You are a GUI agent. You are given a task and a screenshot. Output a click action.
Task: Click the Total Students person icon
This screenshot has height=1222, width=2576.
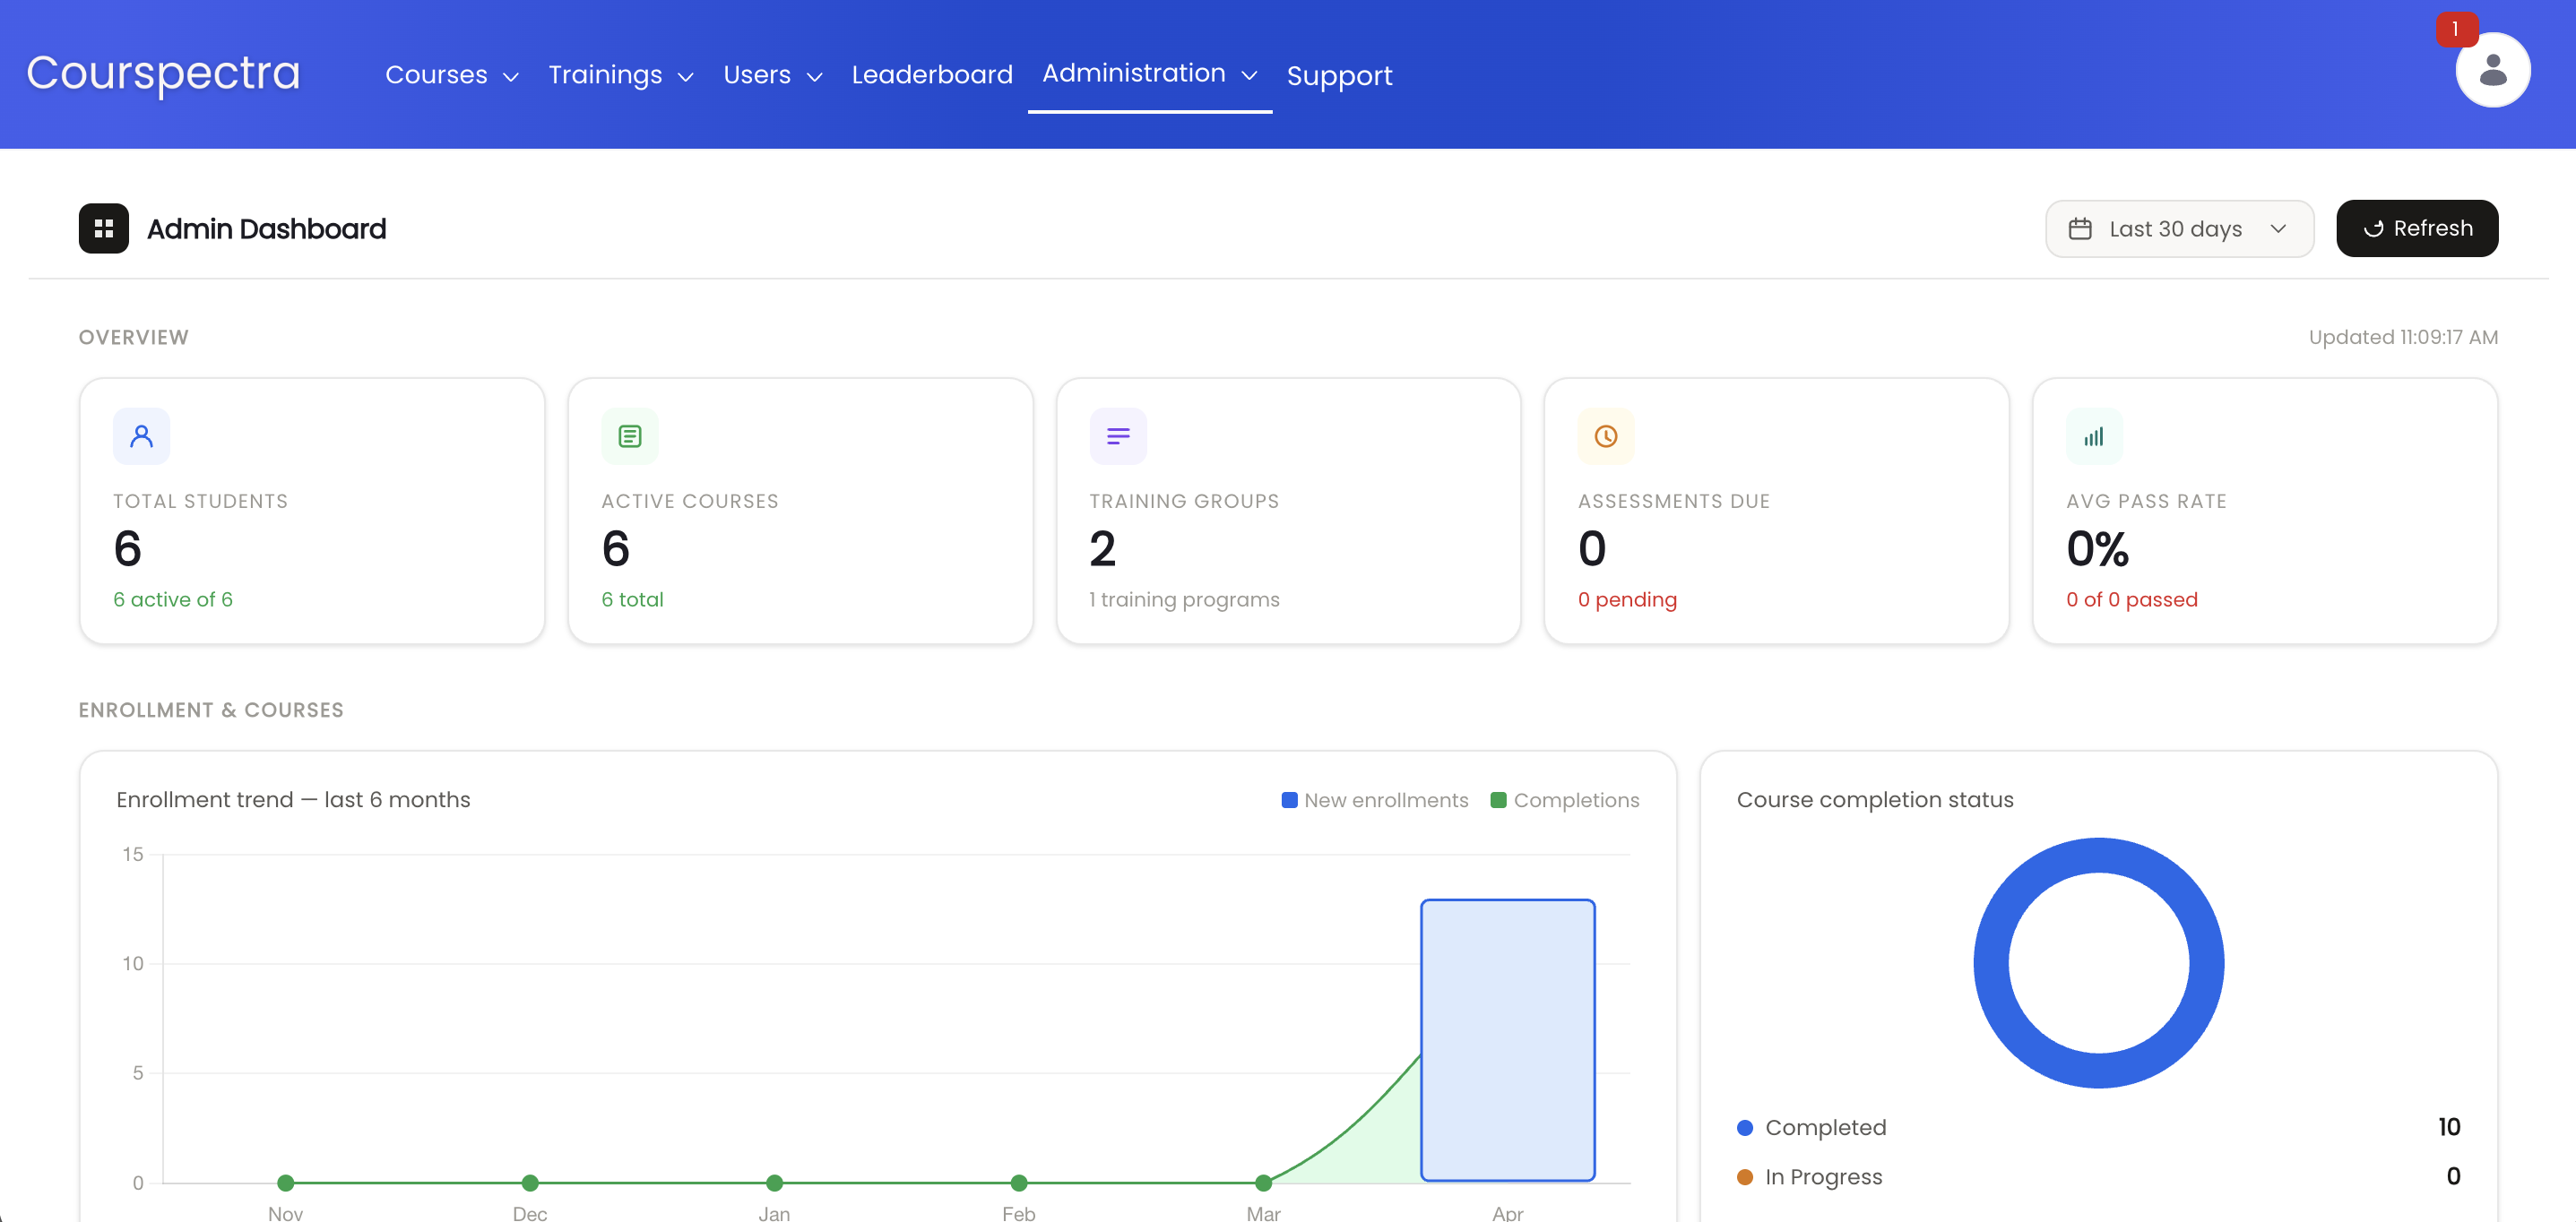click(142, 436)
